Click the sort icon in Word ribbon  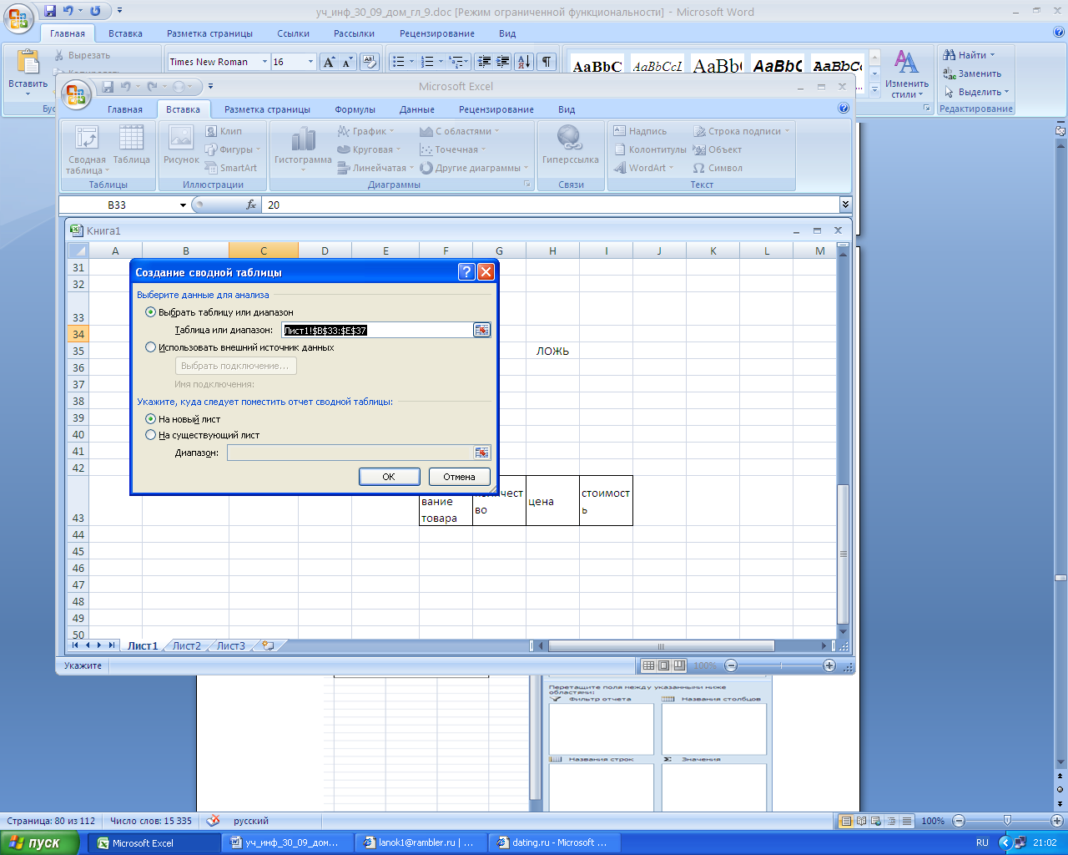click(x=524, y=62)
